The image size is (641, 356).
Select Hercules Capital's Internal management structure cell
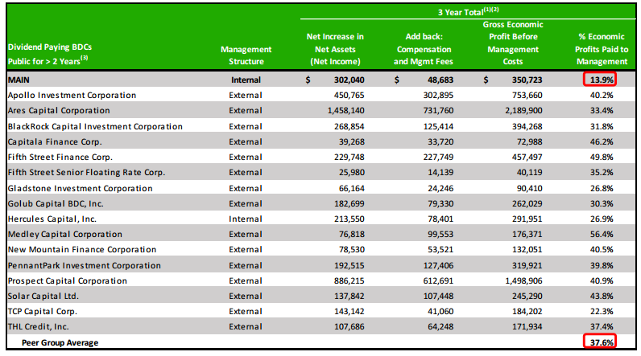tap(245, 219)
